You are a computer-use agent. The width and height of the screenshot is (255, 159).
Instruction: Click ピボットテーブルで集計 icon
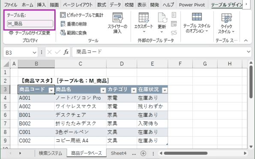click(x=63, y=15)
